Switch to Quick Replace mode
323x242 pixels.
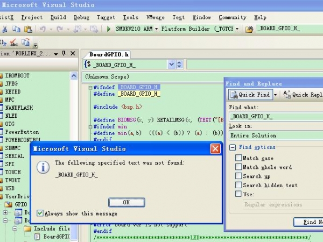(303, 95)
